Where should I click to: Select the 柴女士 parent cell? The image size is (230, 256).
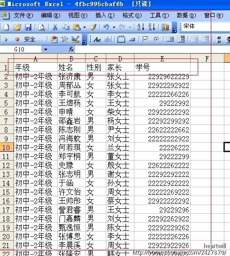120,112
